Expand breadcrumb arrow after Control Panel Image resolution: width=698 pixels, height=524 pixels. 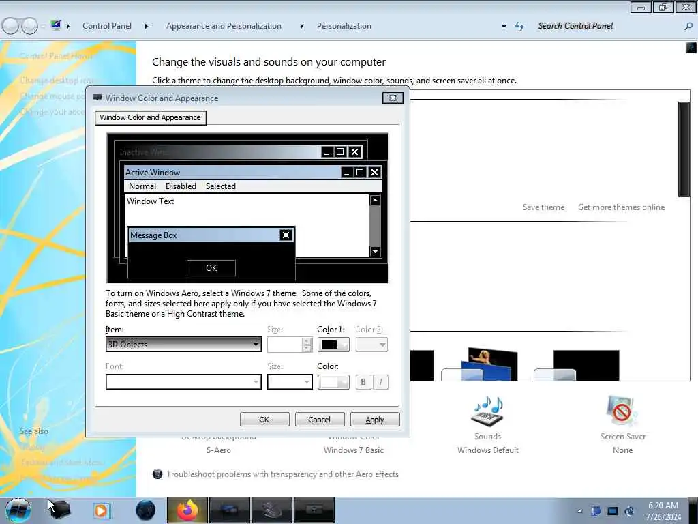click(x=147, y=27)
